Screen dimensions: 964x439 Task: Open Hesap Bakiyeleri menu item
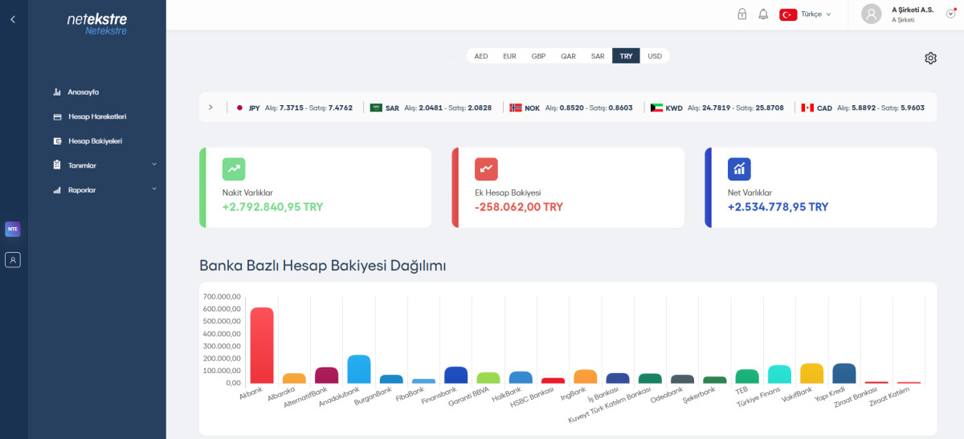pos(95,140)
